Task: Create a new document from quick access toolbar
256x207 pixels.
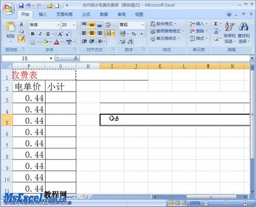Action: (x=57, y=6)
